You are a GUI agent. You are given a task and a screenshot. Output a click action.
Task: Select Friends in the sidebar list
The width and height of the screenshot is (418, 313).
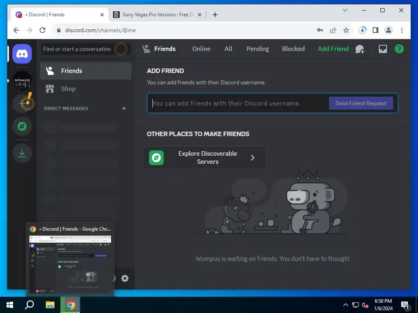click(x=86, y=71)
